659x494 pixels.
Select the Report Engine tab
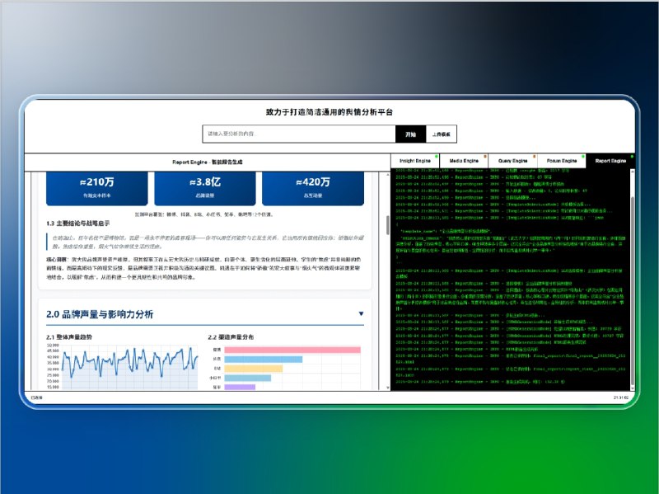click(x=610, y=161)
